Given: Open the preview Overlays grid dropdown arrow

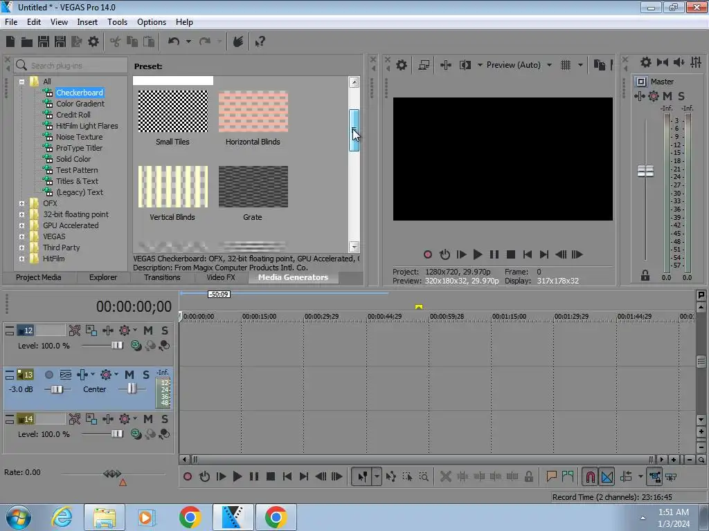Looking at the screenshot, I should click(x=581, y=65).
